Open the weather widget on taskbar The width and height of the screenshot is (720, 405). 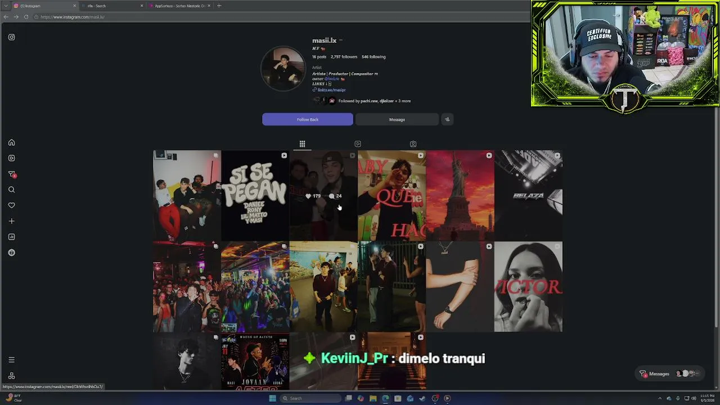(x=12, y=398)
